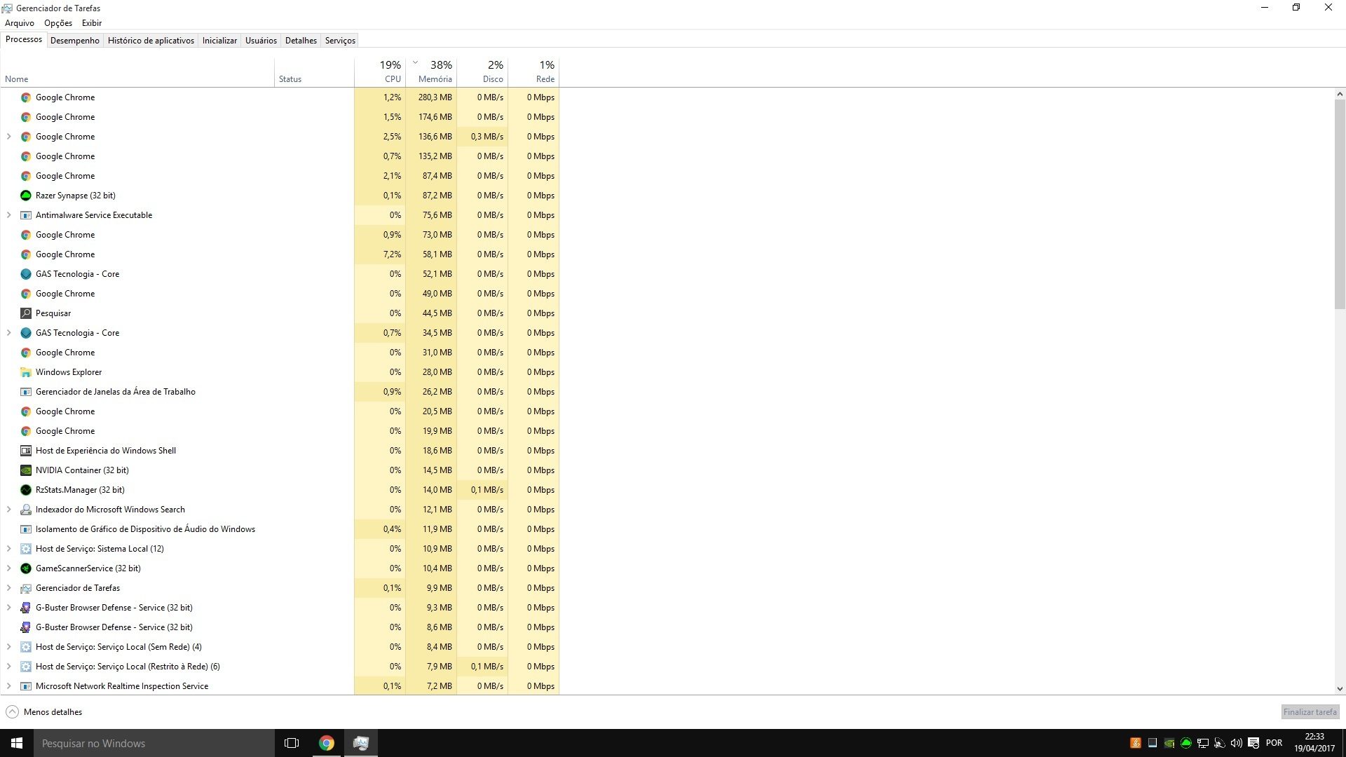Switch to the Inicializar tab

(219, 41)
